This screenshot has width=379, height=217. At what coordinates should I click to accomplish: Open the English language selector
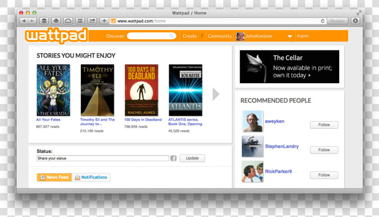click(303, 36)
